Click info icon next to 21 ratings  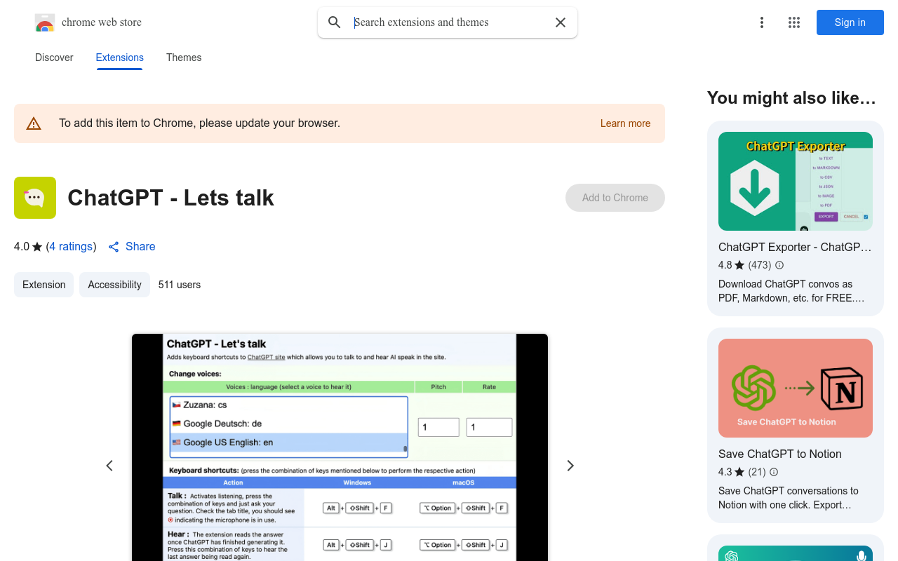click(774, 472)
